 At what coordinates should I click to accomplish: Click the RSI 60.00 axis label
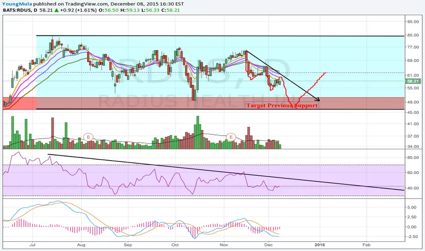[413, 173]
